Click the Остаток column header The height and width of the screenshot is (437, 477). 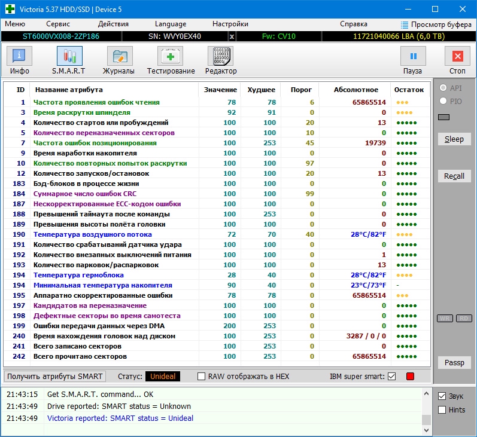(409, 90)
